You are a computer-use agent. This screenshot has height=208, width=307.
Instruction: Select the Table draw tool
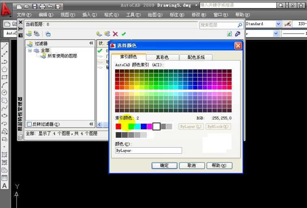[4, 178]
